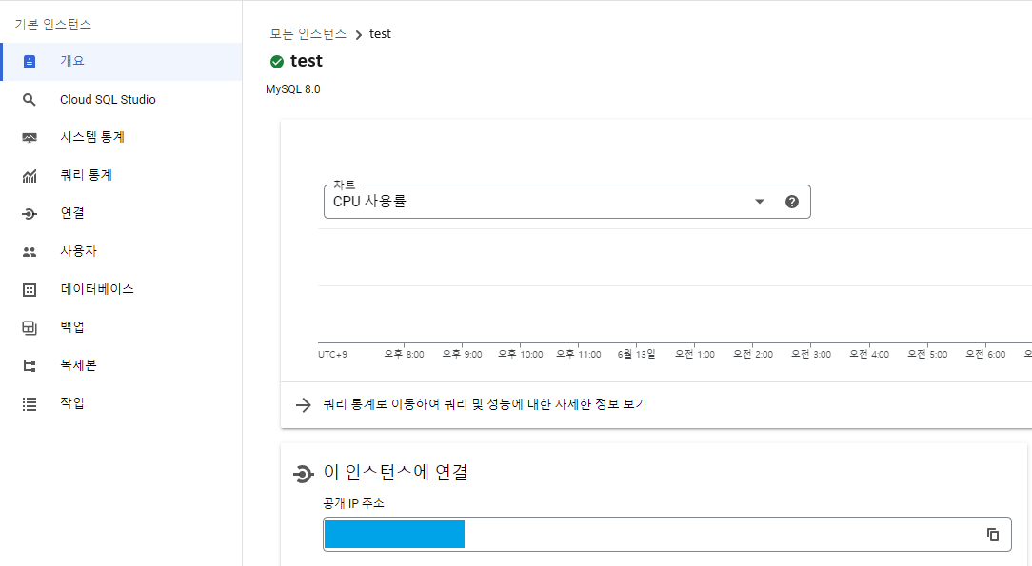Viewport: 1032px width, 566px height.
Task: Go to 시스템 통계 page
Action: click(121, 137)
